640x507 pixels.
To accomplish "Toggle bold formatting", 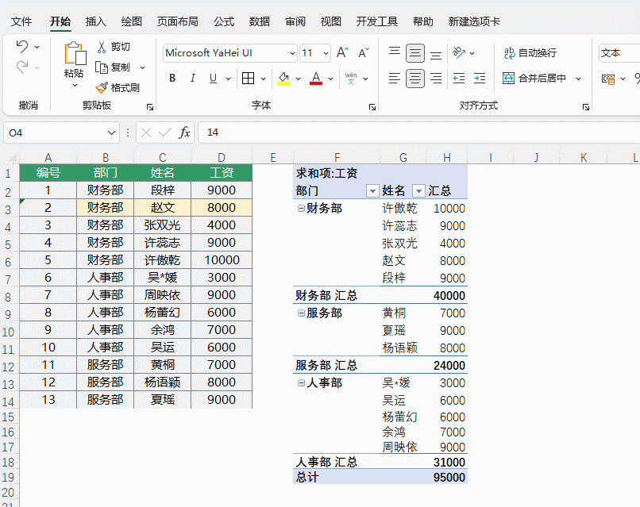I will pos(172,79).
